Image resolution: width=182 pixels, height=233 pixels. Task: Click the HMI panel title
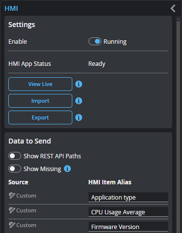point(11,8)
